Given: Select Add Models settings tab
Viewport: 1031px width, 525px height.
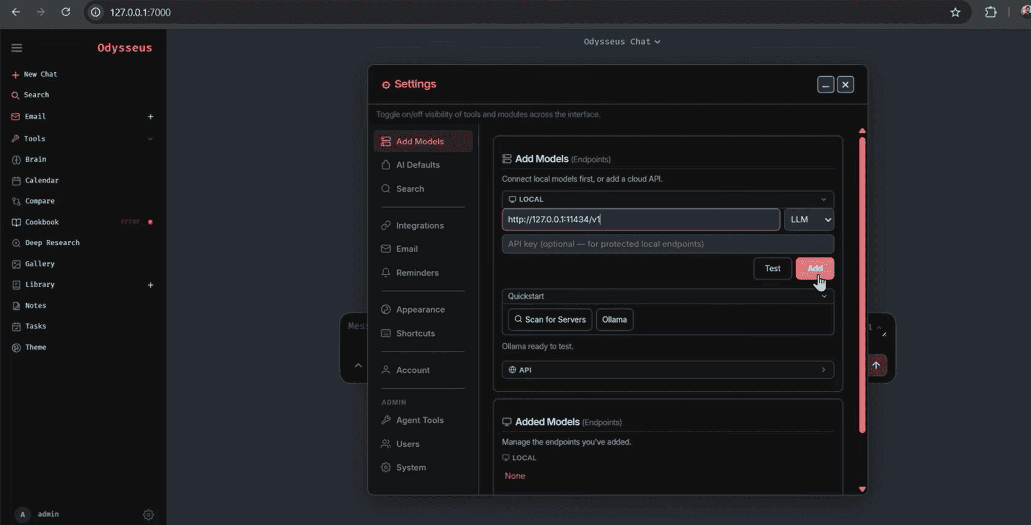Looking at the screenshot, I should pos(423,141).
